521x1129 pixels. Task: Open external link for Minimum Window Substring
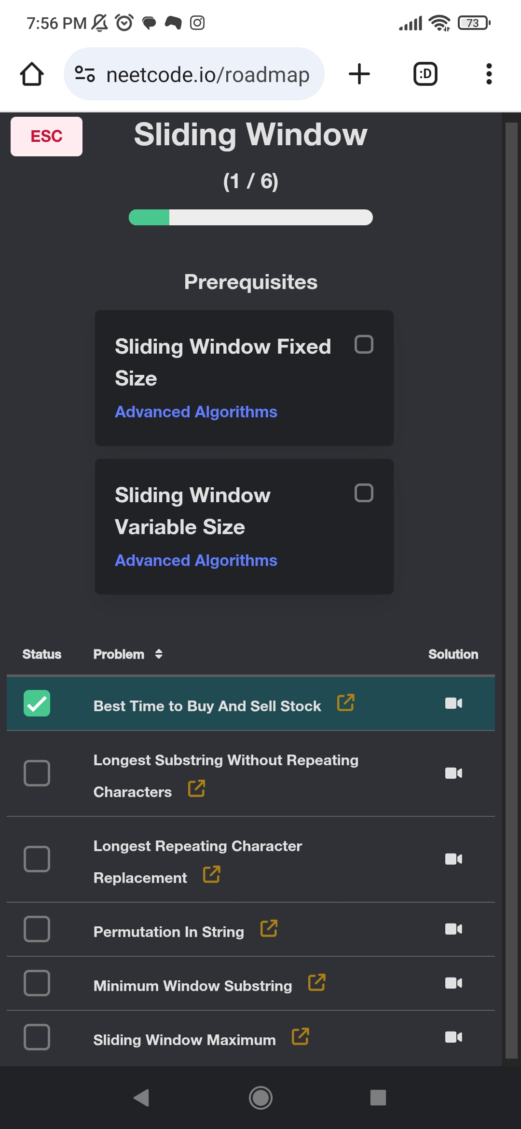(317, 982)
